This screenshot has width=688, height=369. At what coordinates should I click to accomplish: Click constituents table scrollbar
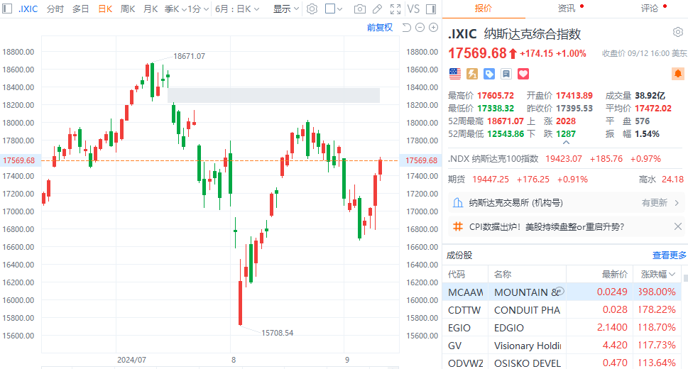click(685, 278)
